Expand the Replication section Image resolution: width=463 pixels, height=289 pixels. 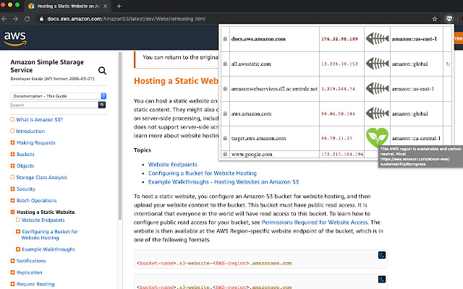pyautogui.click(x=12, y=272)
